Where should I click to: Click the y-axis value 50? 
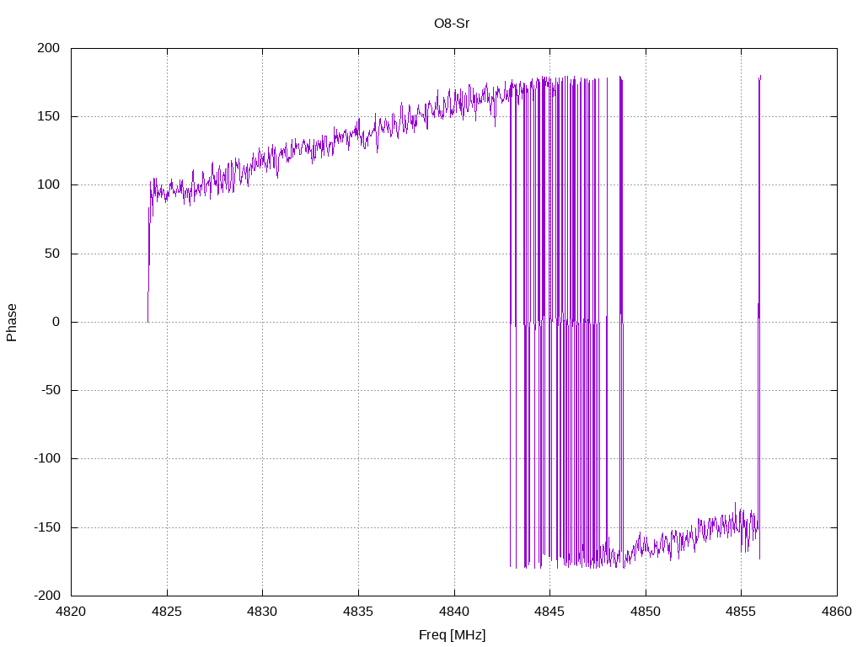coord(52,254)
